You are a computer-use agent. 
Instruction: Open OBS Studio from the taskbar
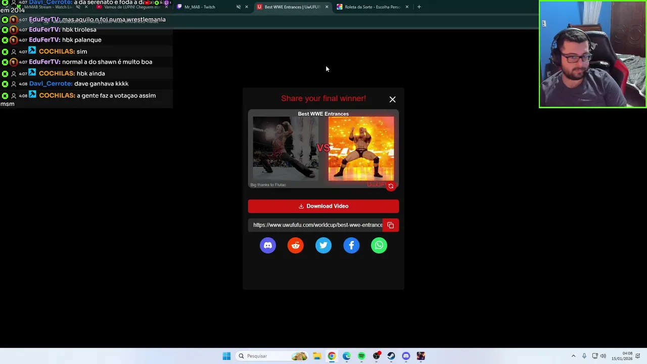click(377, 356)
